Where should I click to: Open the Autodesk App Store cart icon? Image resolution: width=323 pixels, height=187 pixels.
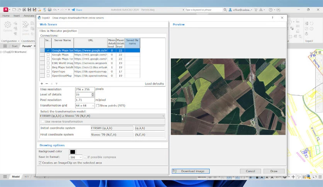[x=256, y=10]
